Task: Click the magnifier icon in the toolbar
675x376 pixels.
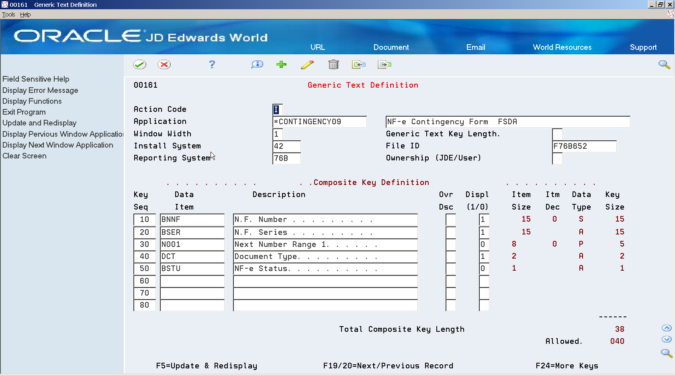Action: (664, 64)
